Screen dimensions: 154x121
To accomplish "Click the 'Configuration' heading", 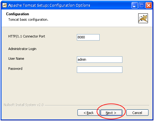I will point(18,14).
